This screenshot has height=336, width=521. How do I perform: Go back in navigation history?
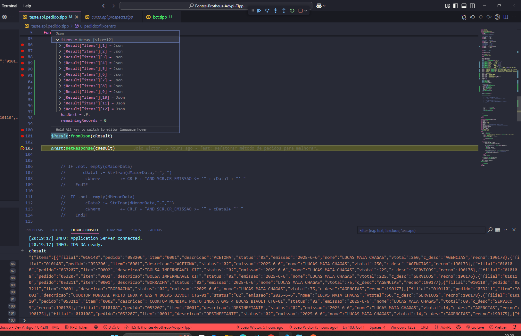click(104, 6)
